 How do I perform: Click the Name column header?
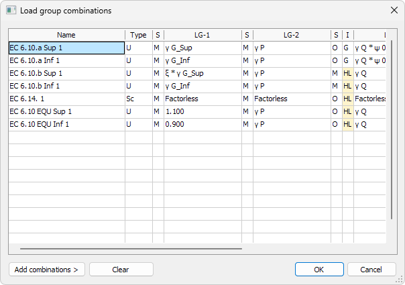[66, 35]
